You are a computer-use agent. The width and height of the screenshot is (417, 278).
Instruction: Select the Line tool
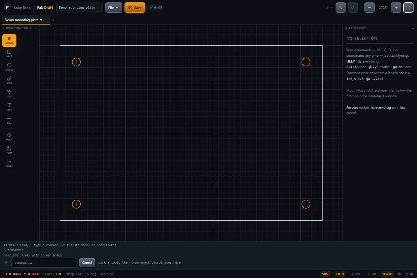[9, 94]
